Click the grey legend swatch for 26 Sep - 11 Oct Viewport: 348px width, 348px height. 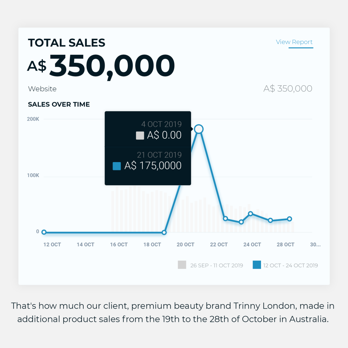tap(182, 265)
